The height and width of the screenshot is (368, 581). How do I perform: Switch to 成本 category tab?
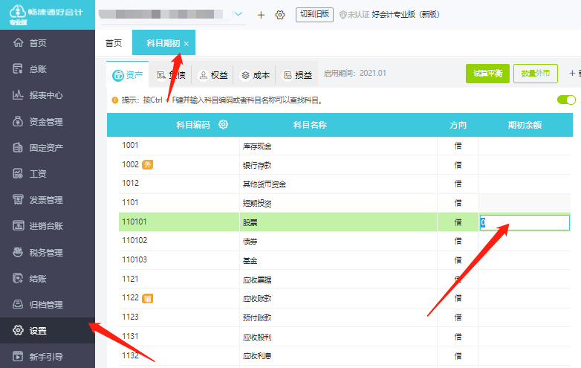(x=255, y=75)
